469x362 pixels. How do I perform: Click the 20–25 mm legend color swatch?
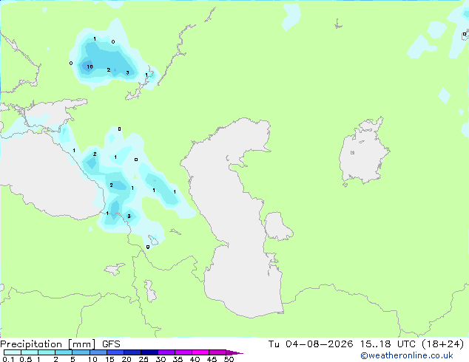(x=132, y=352)
